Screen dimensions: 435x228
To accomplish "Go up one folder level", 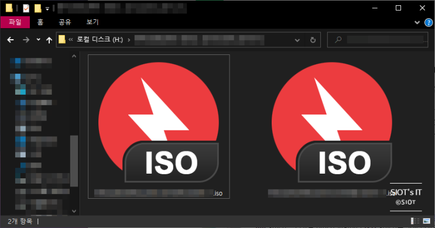I will (x=49, y=40).
